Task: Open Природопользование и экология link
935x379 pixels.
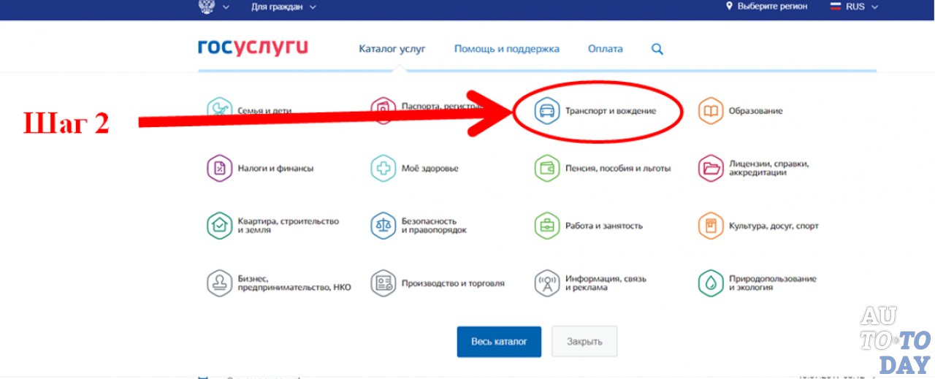Action: point(773,283)
